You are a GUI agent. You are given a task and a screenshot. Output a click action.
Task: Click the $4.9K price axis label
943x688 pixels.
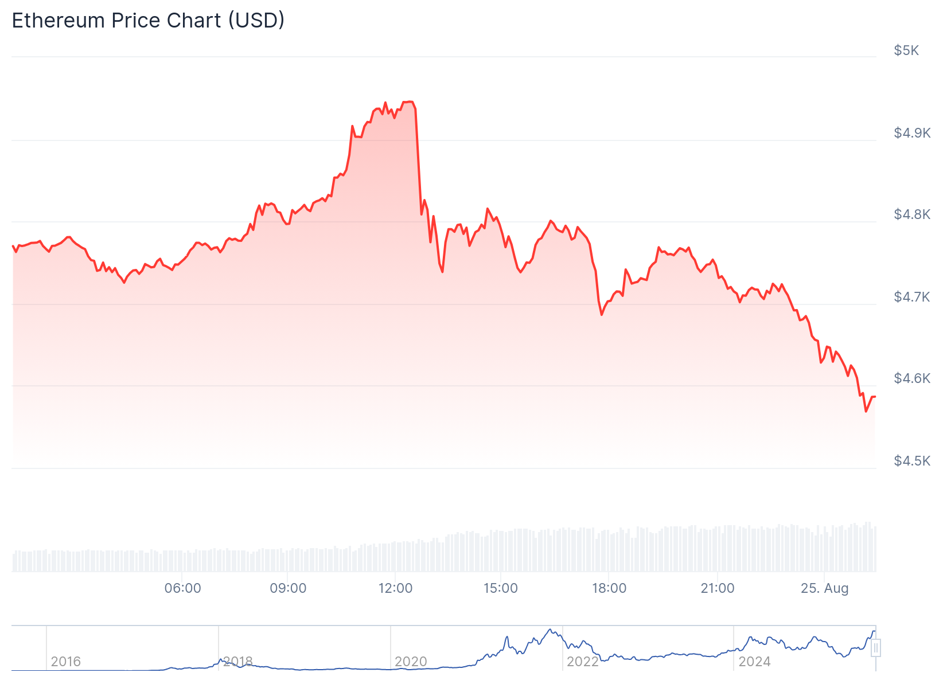(912, 133)
